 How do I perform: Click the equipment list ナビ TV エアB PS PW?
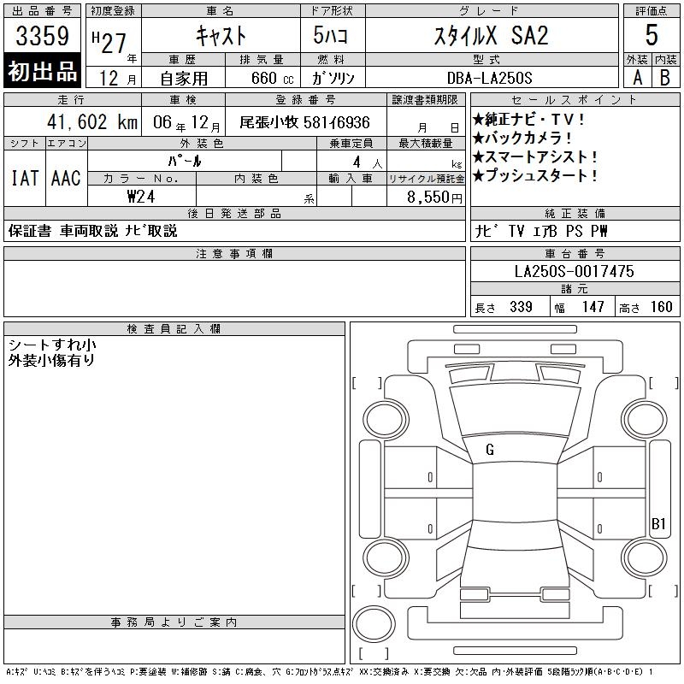[541, 231]
